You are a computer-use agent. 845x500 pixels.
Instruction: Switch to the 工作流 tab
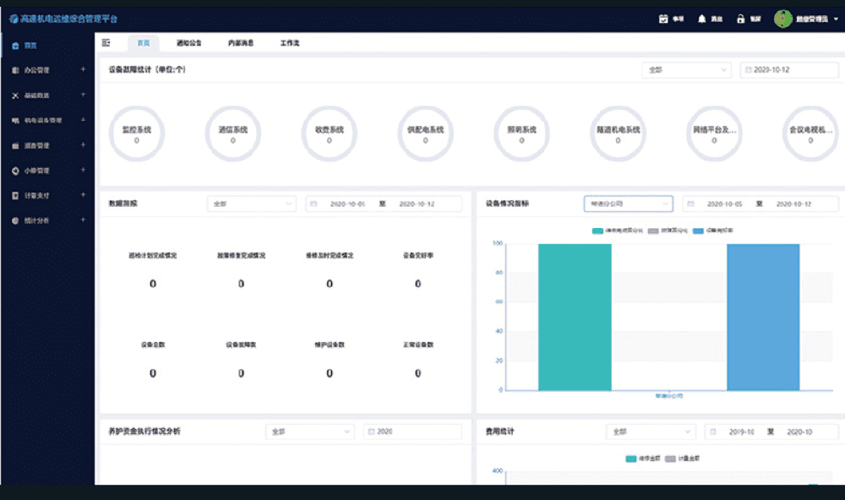click(289, 42)
